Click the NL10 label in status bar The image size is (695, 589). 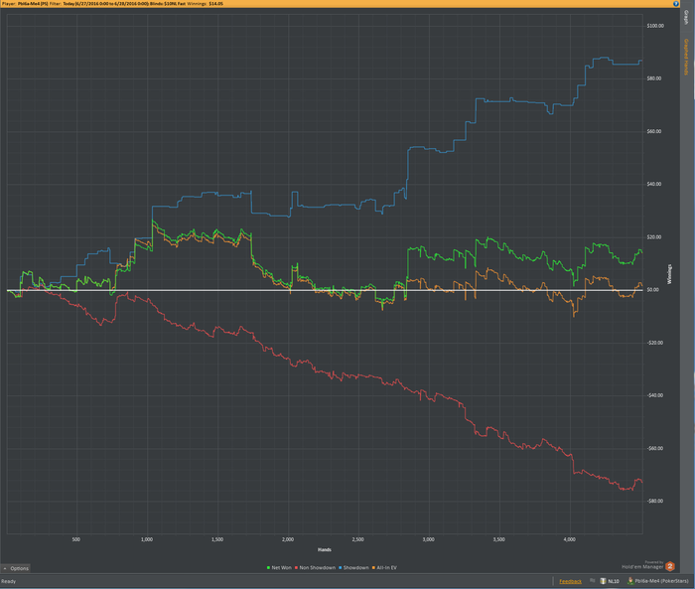tap(613, 581)
